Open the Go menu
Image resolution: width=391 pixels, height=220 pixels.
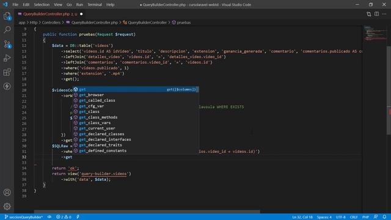pyautogui.click(x=69, y=4)
